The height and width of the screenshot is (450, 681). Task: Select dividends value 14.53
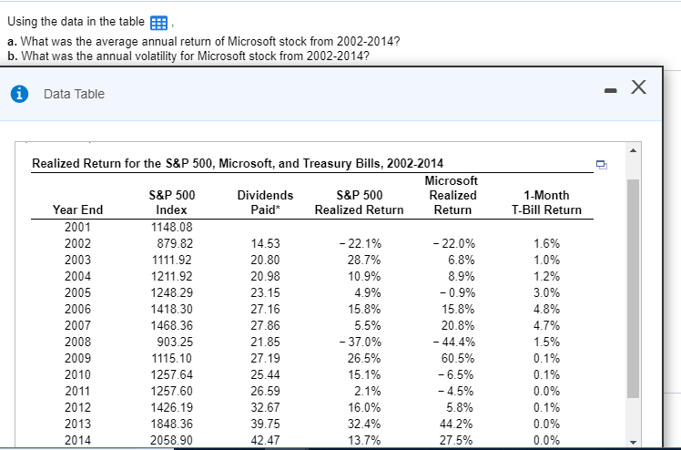265,244
